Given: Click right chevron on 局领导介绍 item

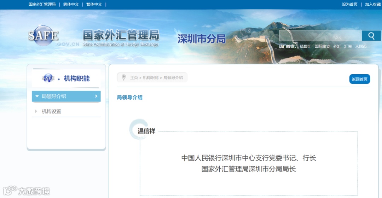Looking at the screenshot, I should coord(96,96).
